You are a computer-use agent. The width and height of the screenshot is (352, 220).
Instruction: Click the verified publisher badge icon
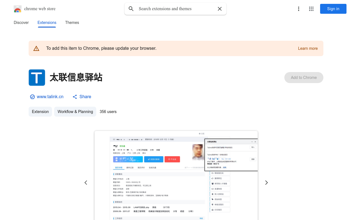32,97
